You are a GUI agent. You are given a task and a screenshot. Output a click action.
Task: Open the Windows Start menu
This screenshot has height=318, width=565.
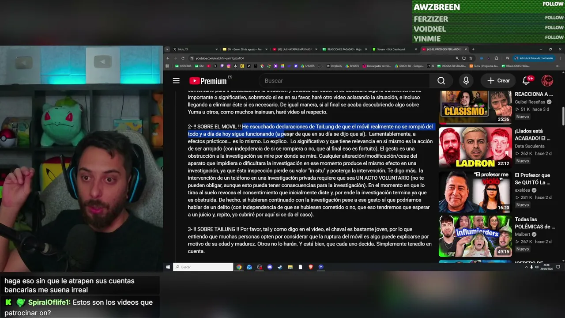click(168, 267)
